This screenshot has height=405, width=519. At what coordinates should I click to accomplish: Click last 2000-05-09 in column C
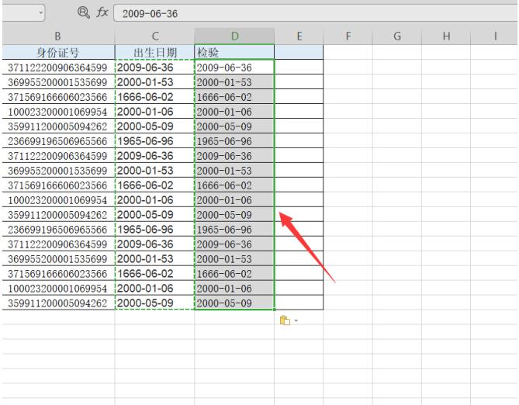click(x=155, y=303)
